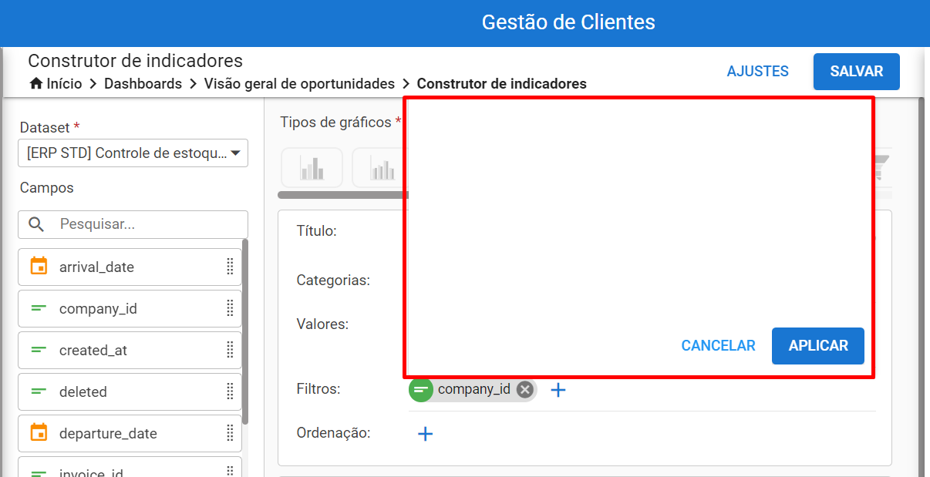Click APLICAR in the dialog
This screenshot has width=930, height=477.
tap(818, 346)
